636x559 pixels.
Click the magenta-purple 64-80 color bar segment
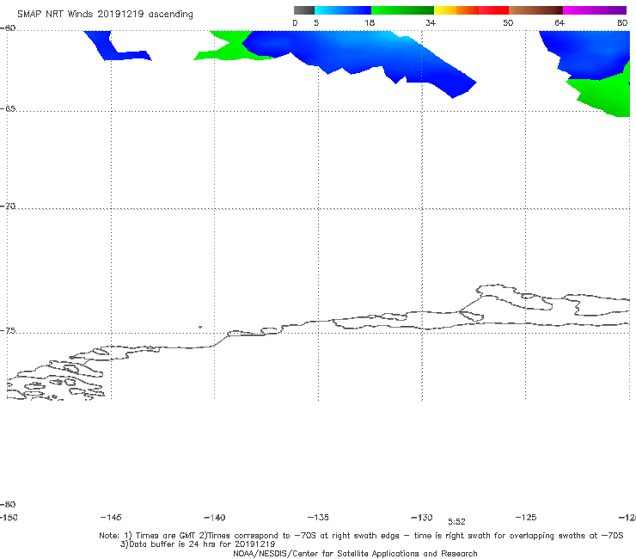[595, 10]
